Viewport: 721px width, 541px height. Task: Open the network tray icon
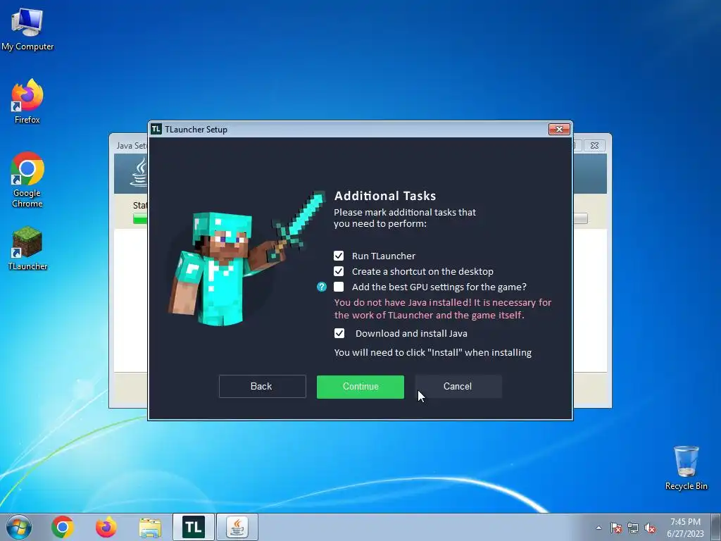click(633, 528)
